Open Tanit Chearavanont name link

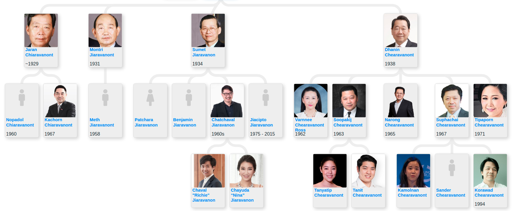367,193
